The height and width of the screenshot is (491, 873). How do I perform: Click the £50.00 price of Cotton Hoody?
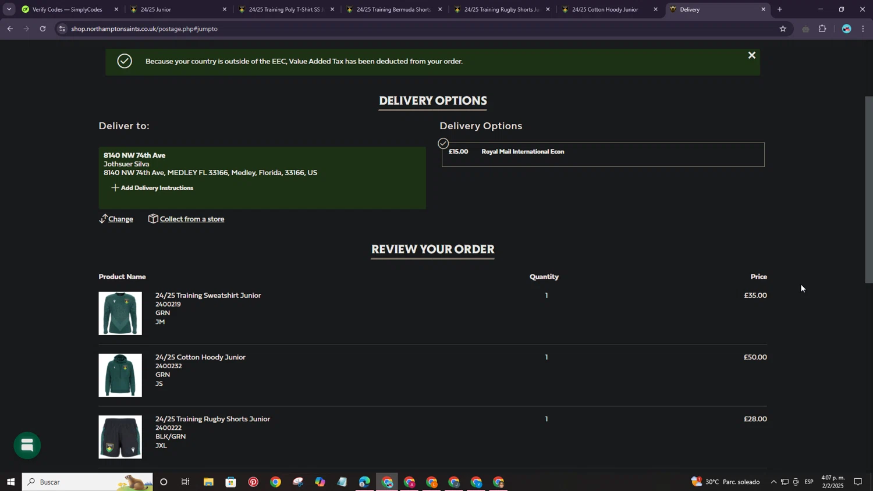point(755,357)
